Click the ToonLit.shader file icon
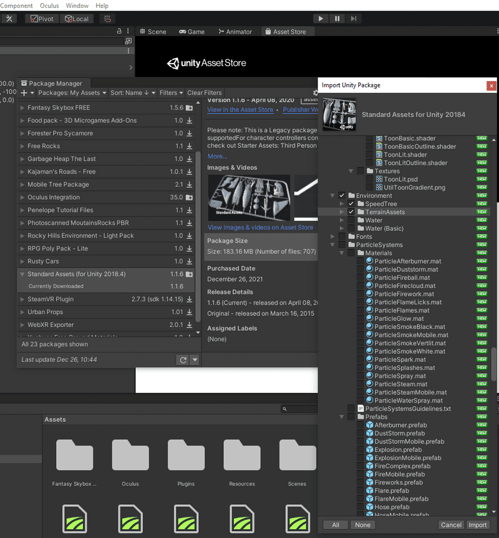 click(x=379, y=155)
